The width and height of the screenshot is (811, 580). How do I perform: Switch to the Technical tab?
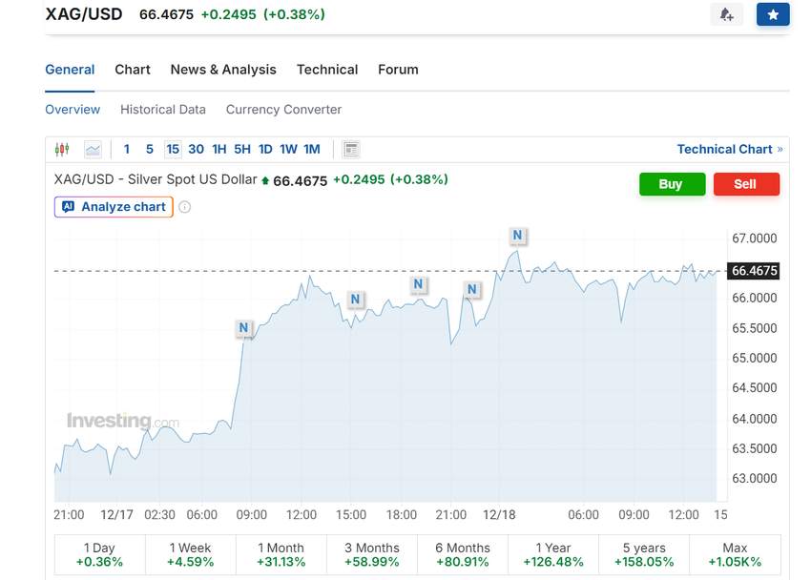[327, 69]
